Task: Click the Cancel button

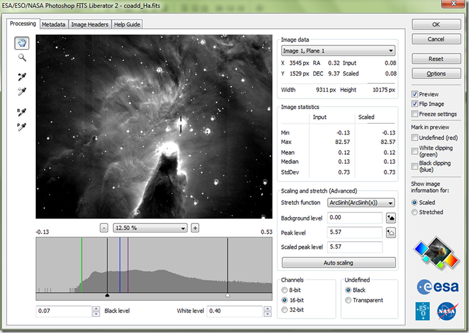Action: click(436, 39)
